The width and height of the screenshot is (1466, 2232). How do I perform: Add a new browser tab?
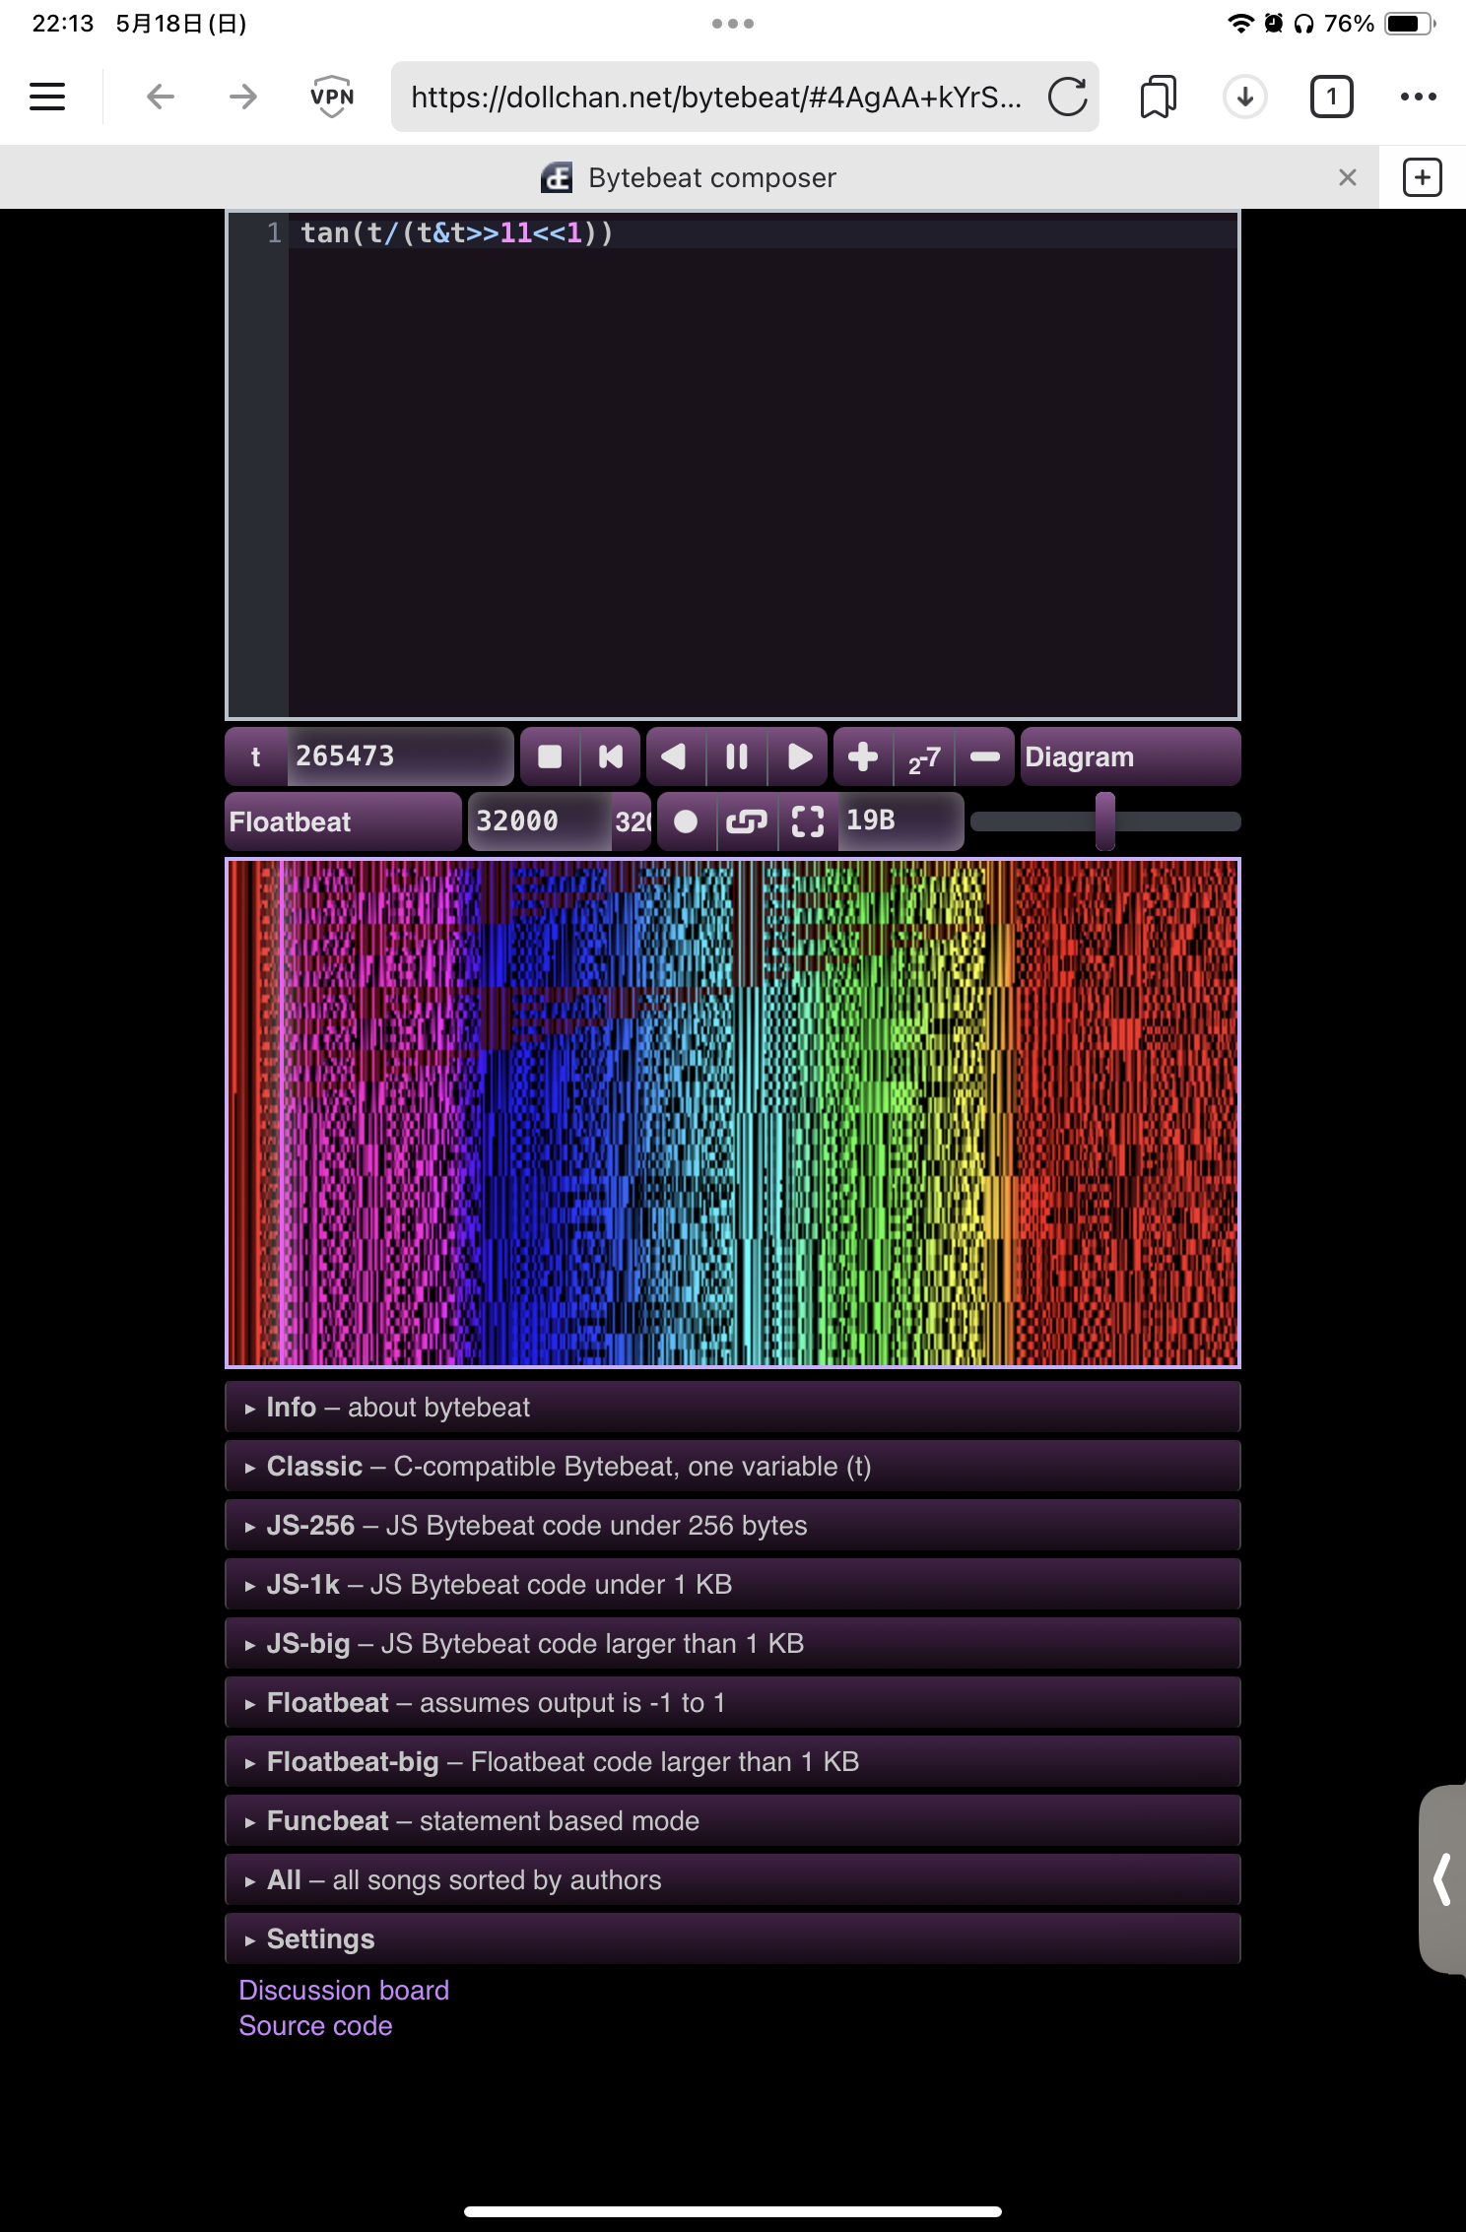coord(1422,177)
